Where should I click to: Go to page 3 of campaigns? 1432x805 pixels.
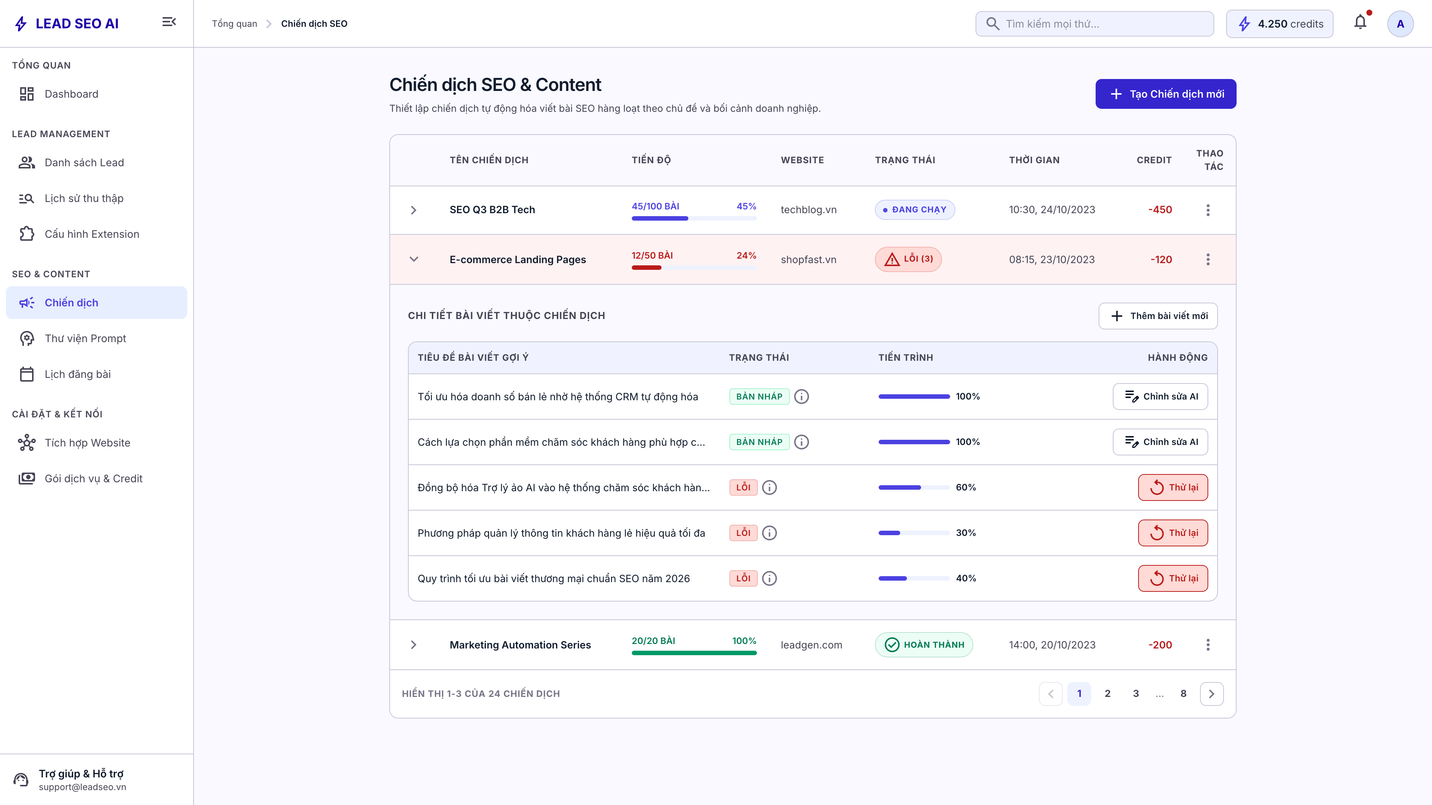tap(1136, 694)
